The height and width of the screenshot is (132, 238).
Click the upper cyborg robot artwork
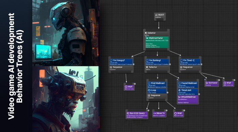65,33
